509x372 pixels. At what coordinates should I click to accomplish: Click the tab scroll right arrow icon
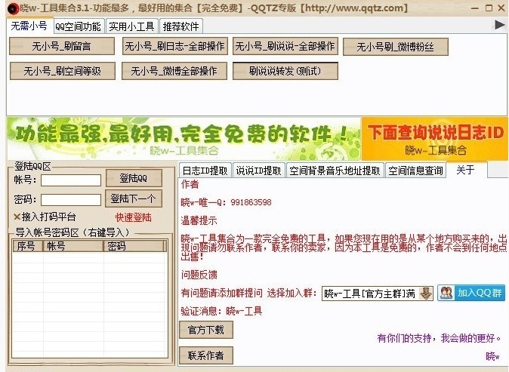tap(499, 25)
